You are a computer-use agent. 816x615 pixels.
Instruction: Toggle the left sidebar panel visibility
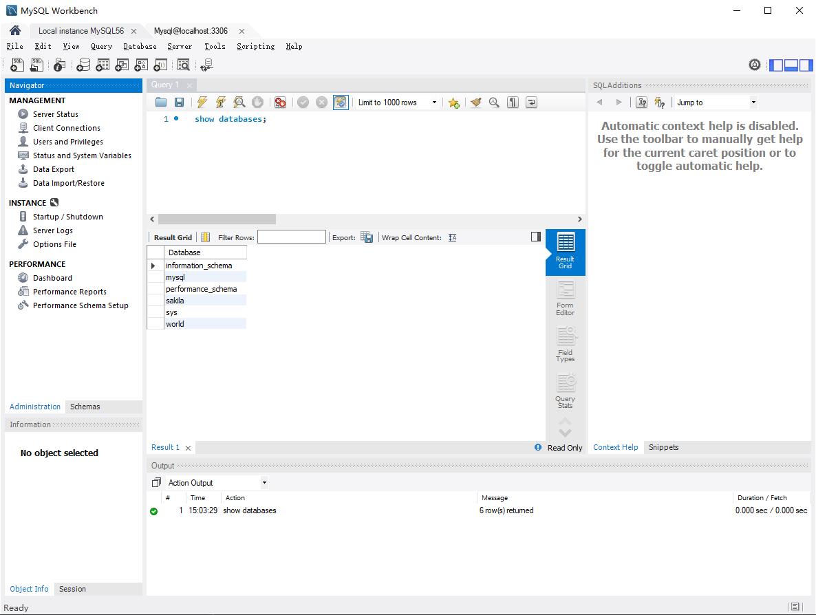[776, 65]
